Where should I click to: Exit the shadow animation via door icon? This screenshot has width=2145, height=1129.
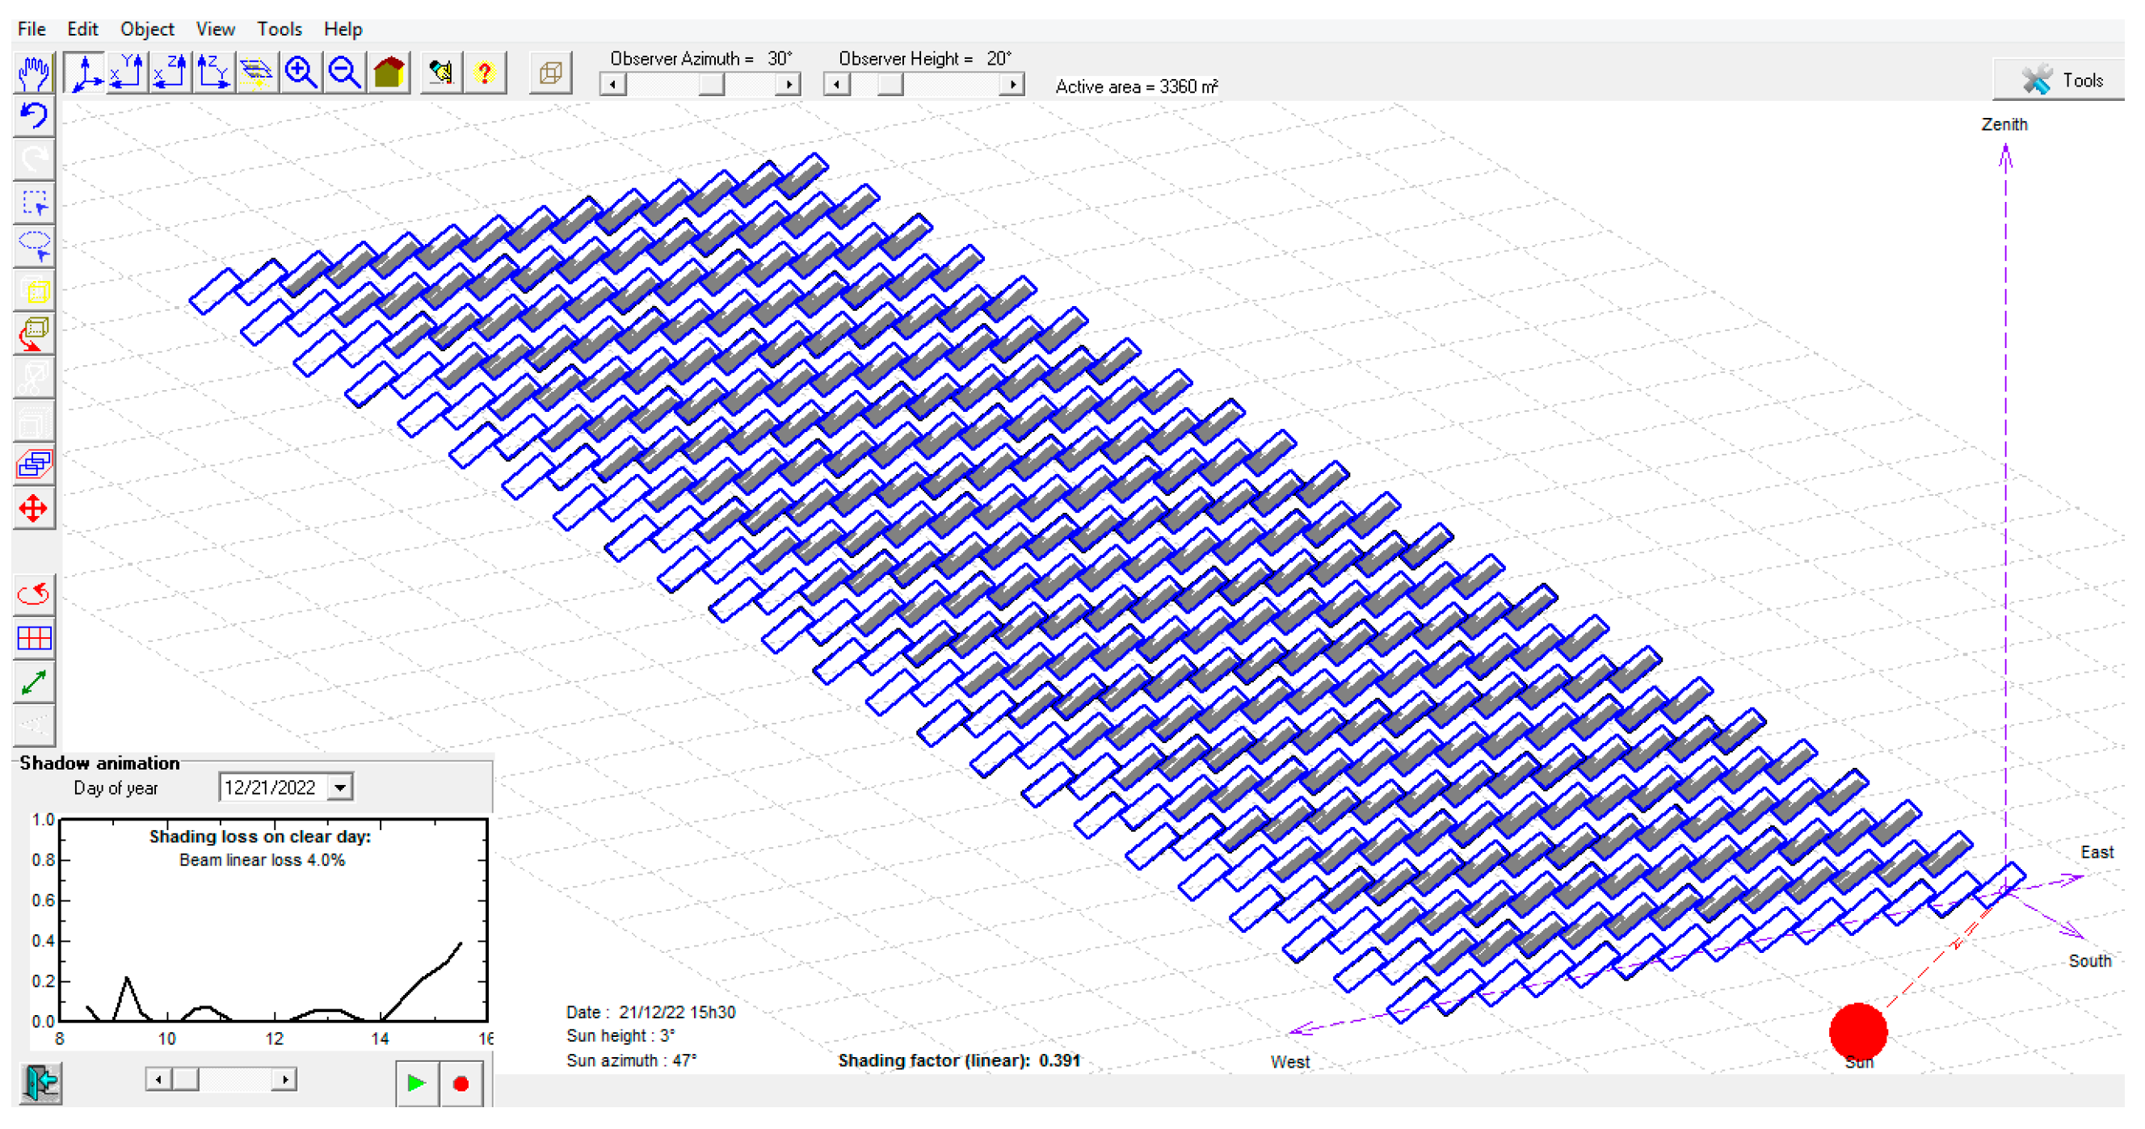point(40,1083)
